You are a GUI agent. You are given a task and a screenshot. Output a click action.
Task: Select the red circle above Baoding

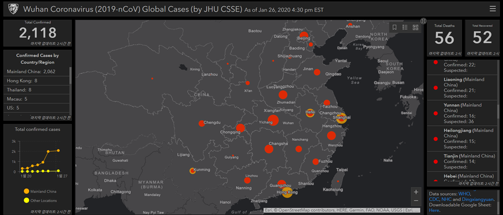(x=311, y=44)
